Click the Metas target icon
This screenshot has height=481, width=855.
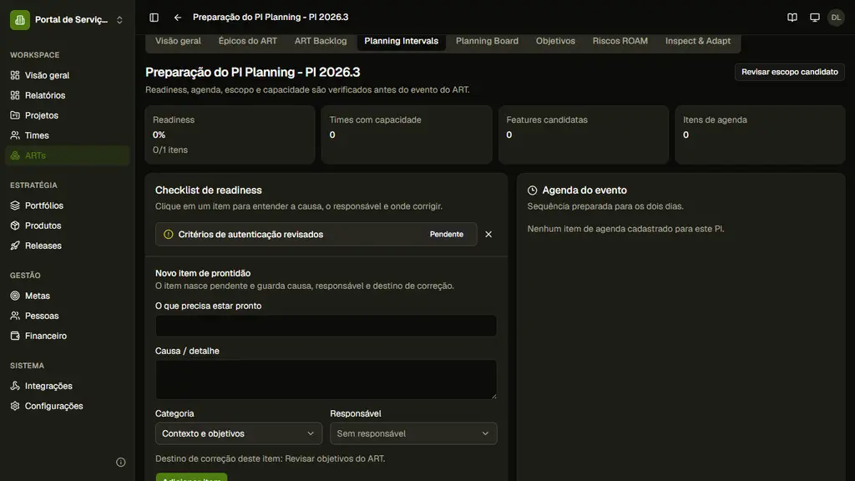click(x=15, y=296)
